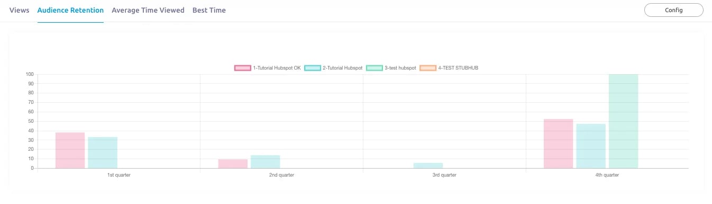Toggle 1-Tutorial Hubspot OK legend swatch

pos(242,68)
